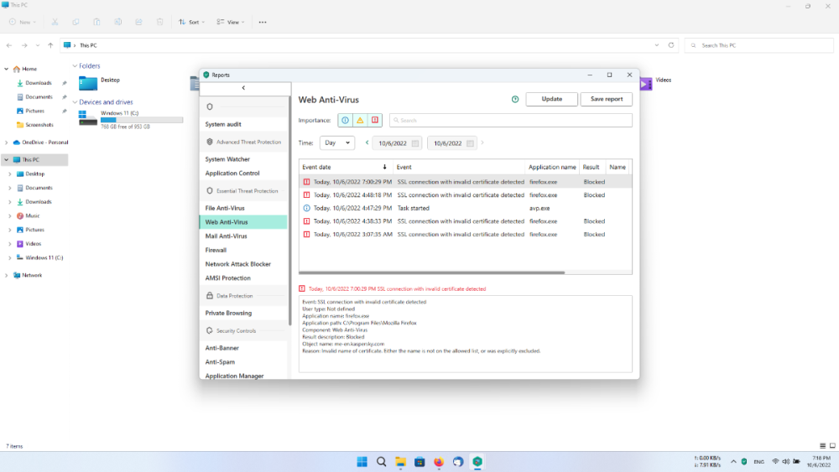Select the 3:07:35 AM event row
This screenshot has height=472, width=839.
click(465, 234)
